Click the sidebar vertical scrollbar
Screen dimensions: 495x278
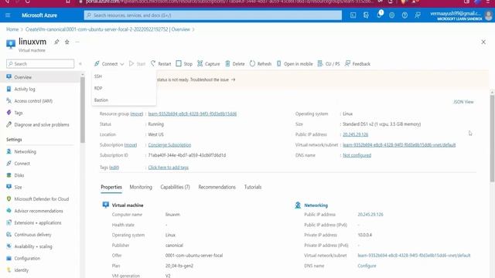83,110
